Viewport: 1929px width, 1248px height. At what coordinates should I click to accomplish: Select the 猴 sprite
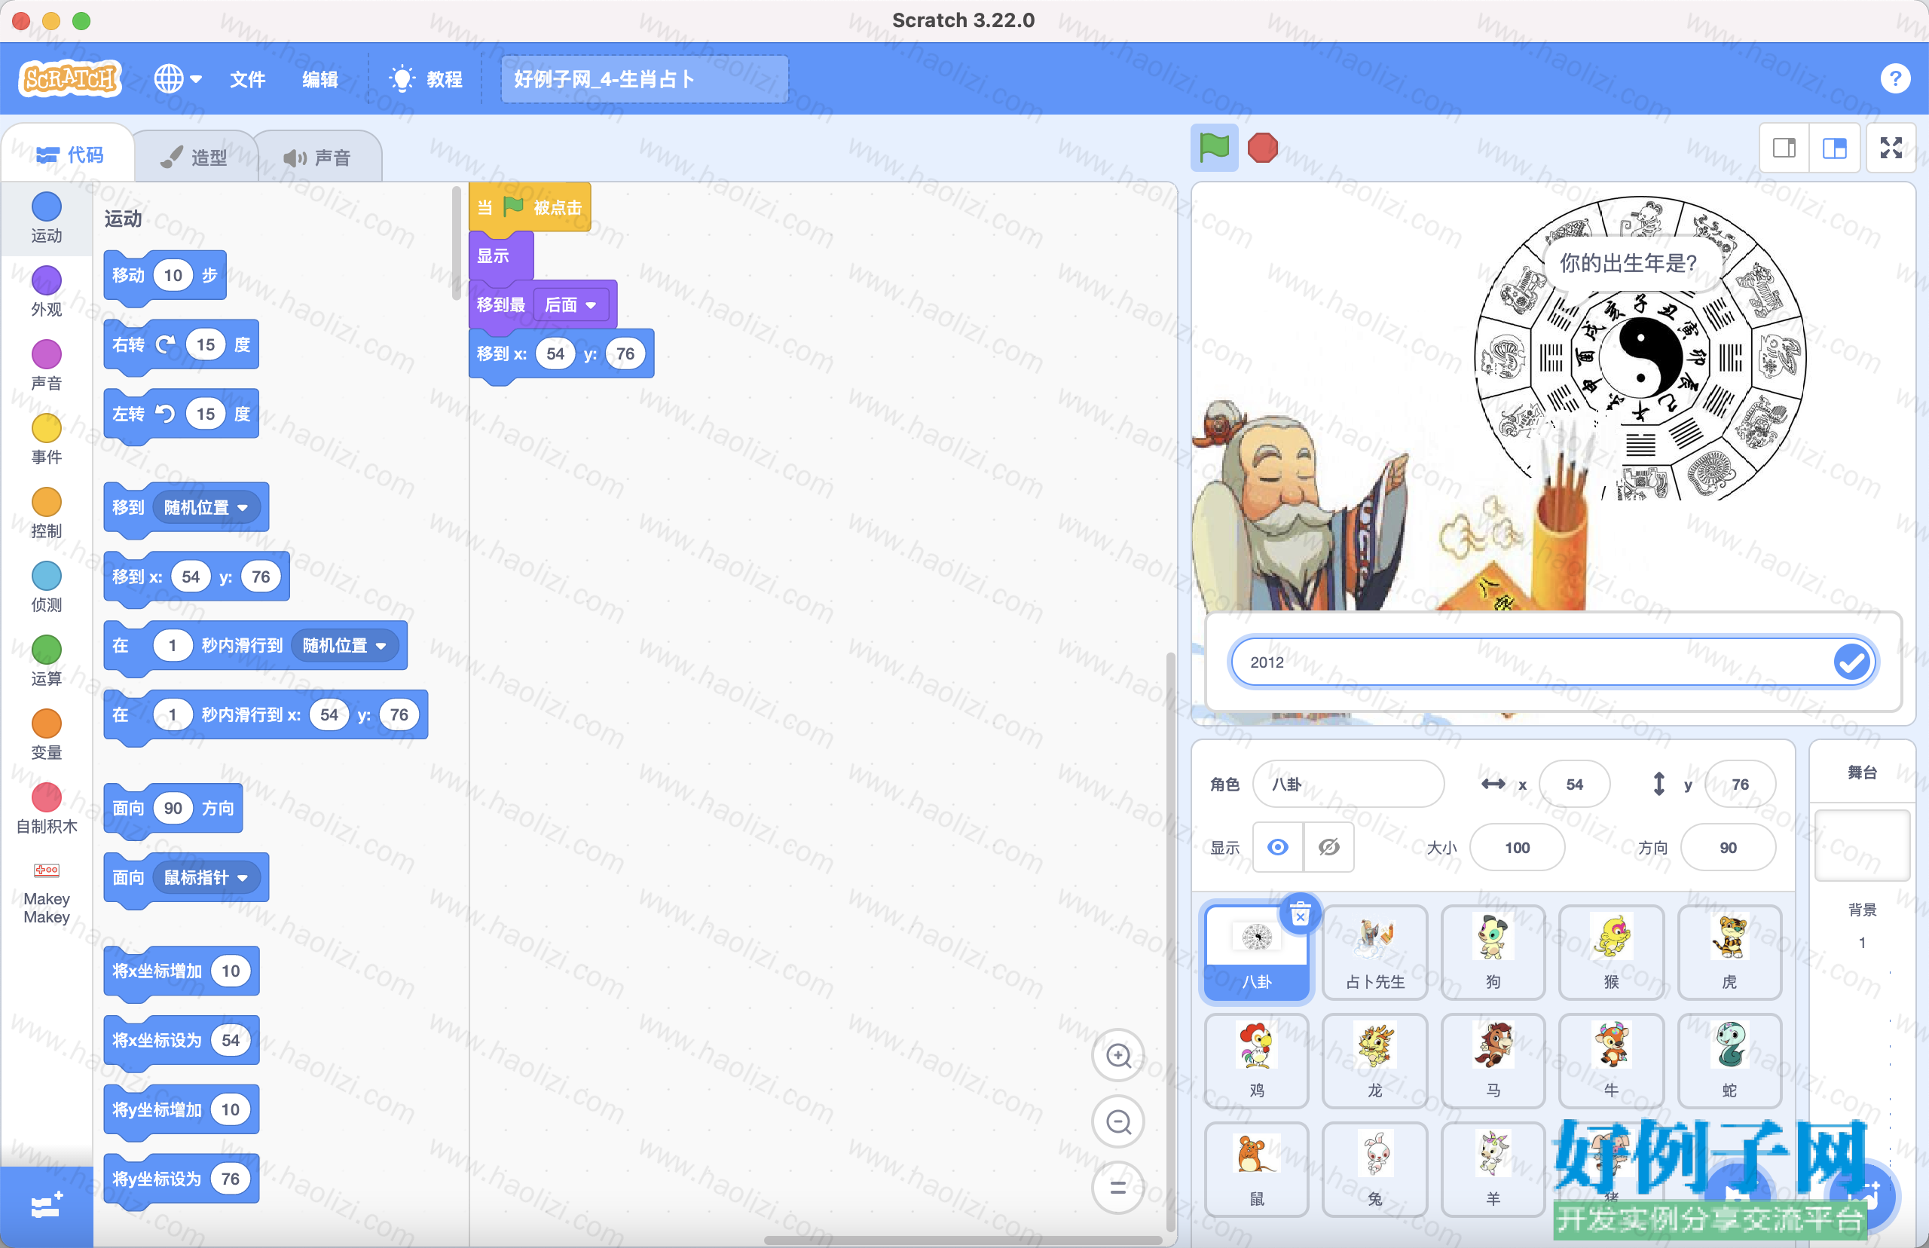tap(1612, 953)
